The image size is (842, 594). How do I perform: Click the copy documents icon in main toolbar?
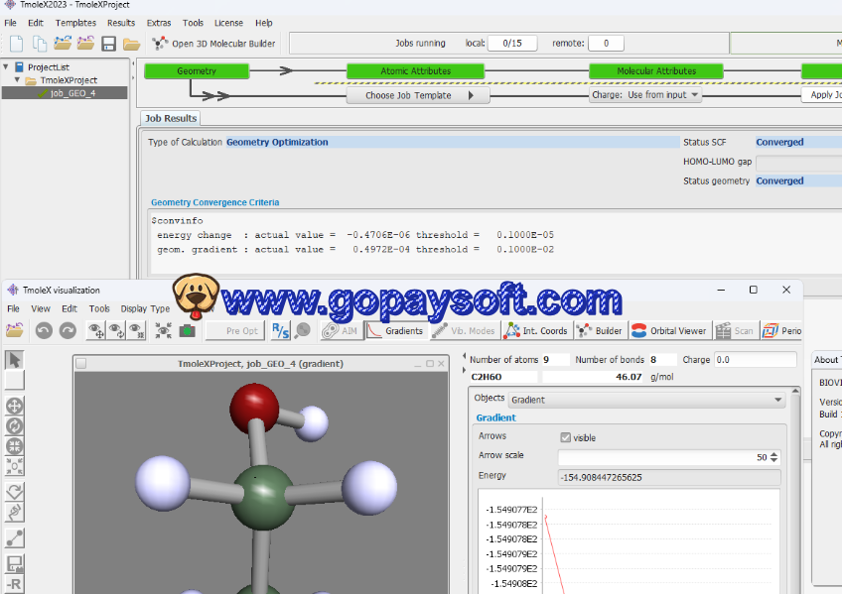pyautogui.click(x=39, y=44)
